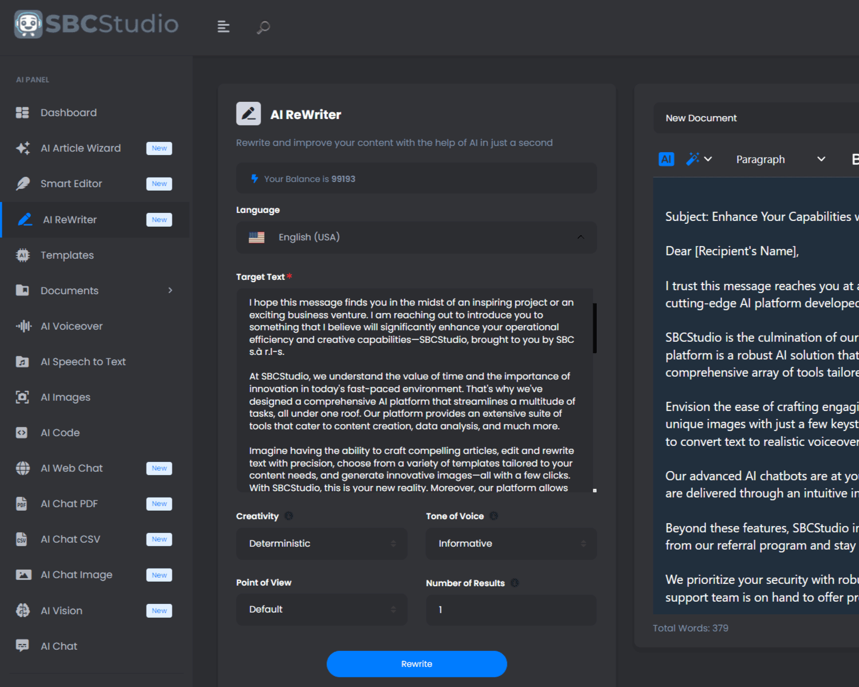859x687 pixels.
Task: Click the AI Speech to Text icon
Action: pos(22,362)
